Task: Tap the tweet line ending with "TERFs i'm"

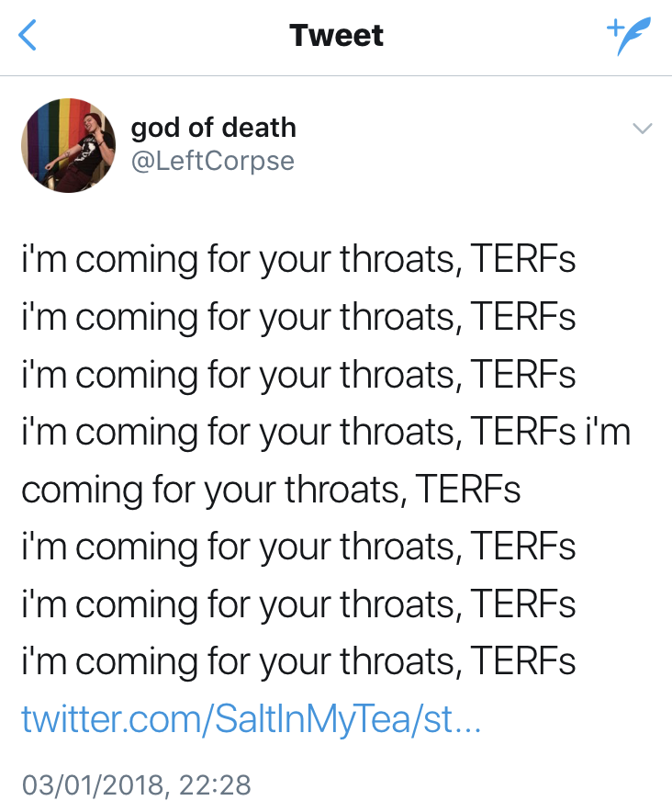Action: [x=326, y=432]
